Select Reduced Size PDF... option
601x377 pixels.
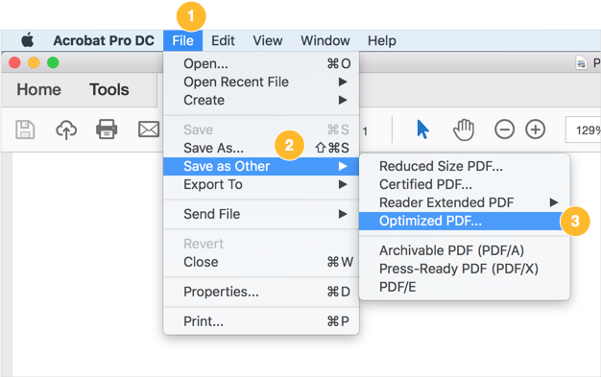click(465, 166)
